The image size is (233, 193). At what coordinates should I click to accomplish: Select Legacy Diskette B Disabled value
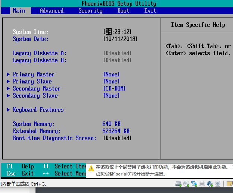(x=117, y=60)
